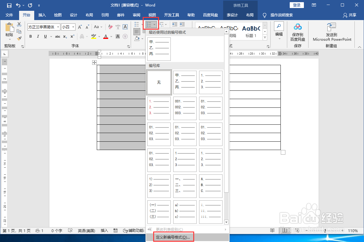Select the 甲乙丙 numbering style
364x242 pixels.
[185, 82]
